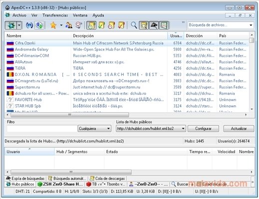Sort transfers by Usuario column
Viewport: 259px width, 199px height.
tap(29, 152)
